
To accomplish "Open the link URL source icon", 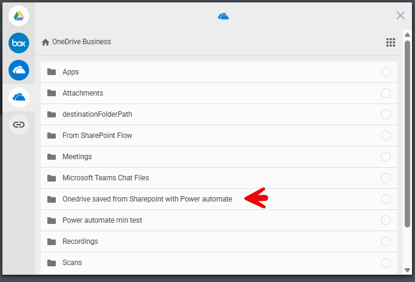I will pyautogui.click(x=19, y=125).
